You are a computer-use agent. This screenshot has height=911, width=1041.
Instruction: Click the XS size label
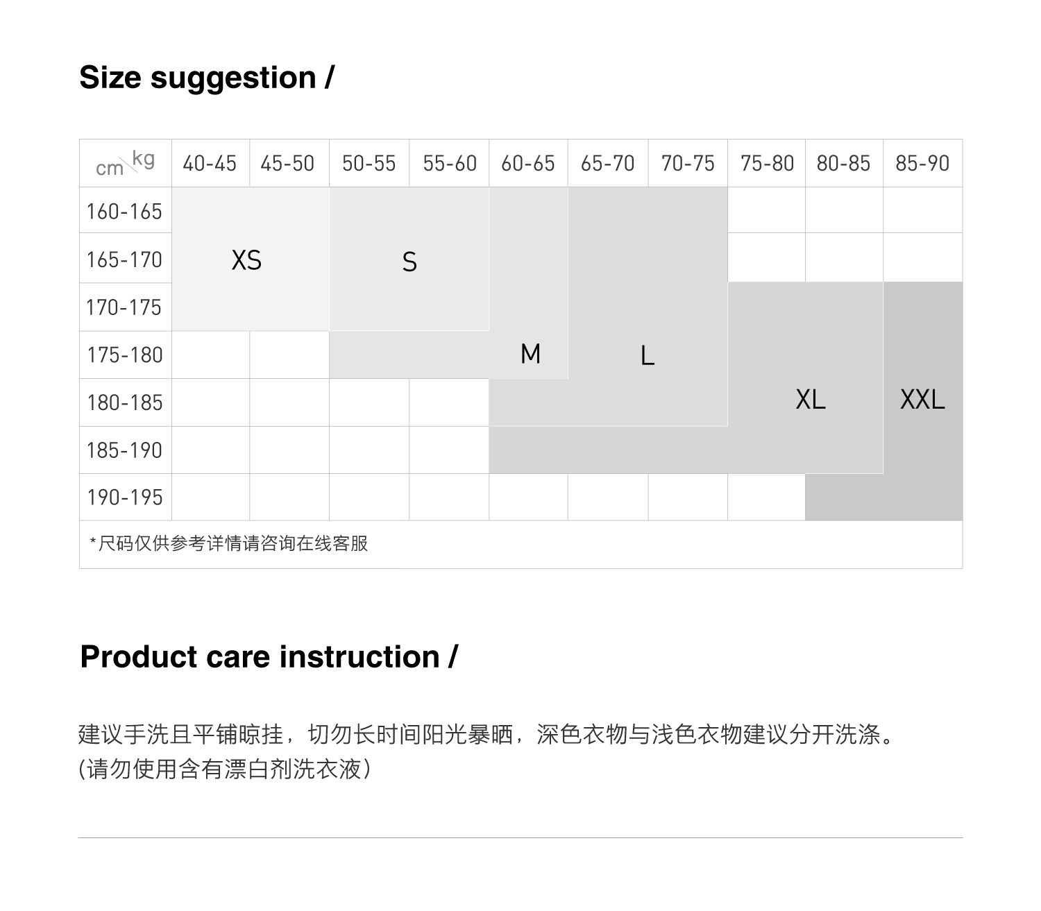246,260
